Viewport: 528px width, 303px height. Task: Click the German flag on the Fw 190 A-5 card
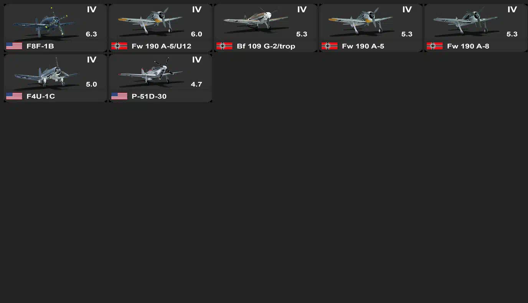point(330,46)
